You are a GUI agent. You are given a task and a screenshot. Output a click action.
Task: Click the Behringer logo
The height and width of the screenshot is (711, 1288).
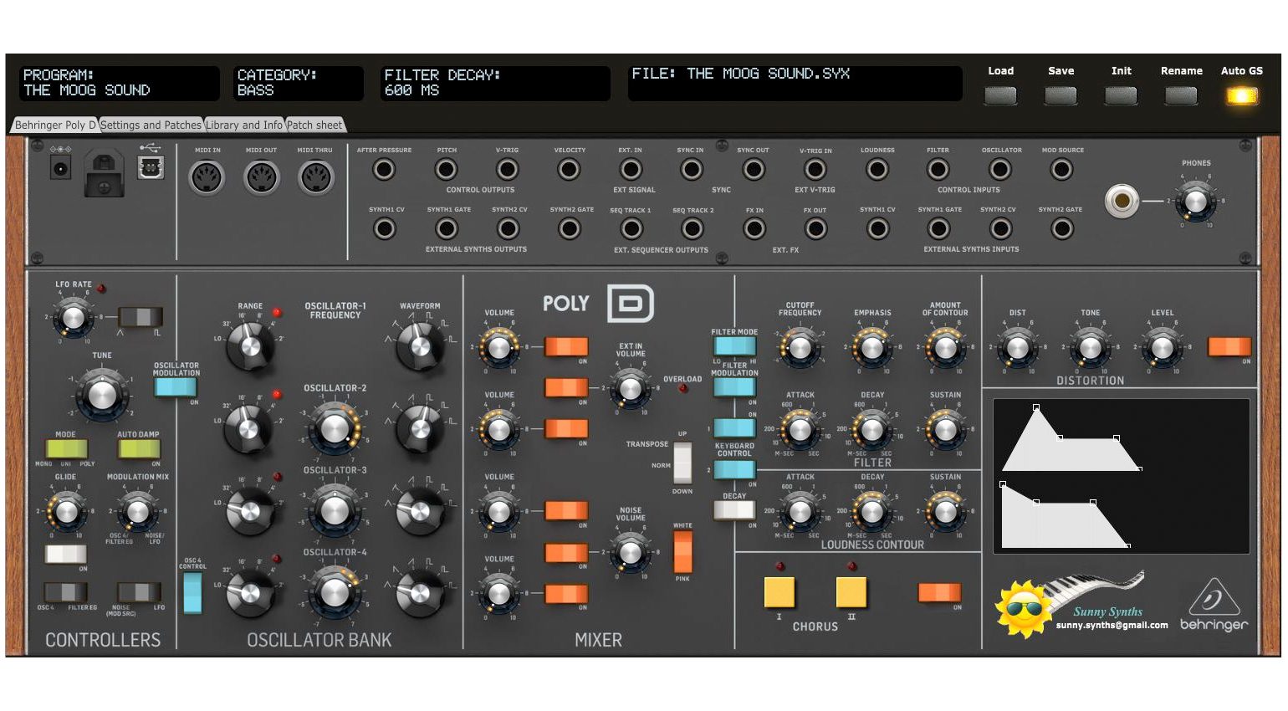(1214, 605)
